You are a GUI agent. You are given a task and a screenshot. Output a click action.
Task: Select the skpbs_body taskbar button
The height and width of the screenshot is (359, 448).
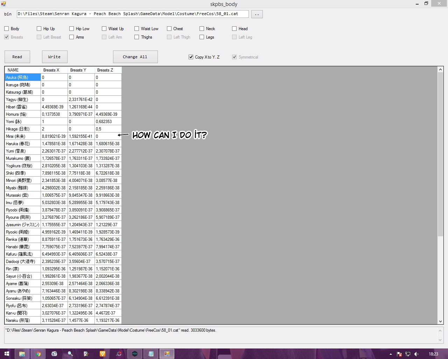167,354
